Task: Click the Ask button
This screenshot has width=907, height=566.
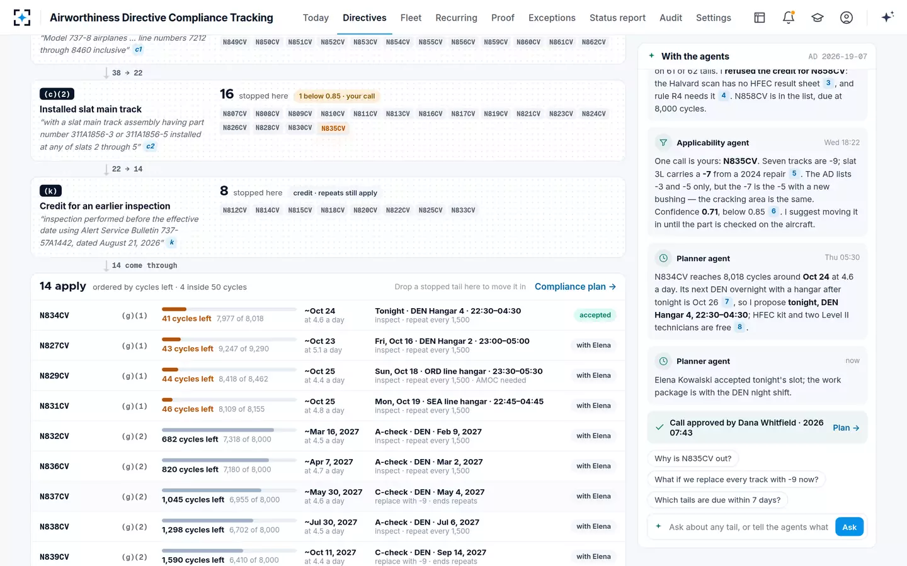Action: tap(849, 527)
